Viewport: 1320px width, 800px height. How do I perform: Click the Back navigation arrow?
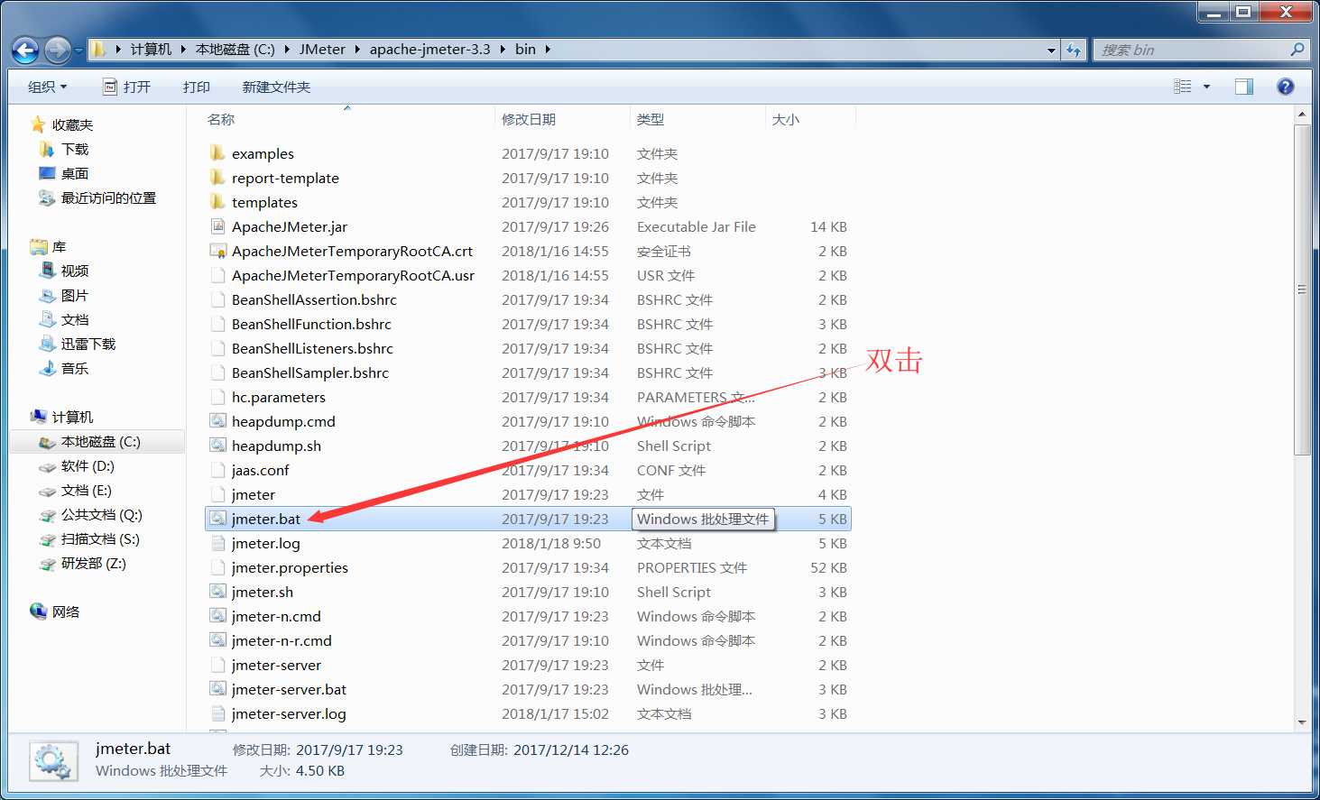point(25,50)
